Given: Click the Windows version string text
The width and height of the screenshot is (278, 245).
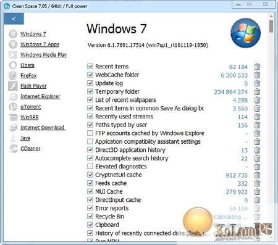Looking at the screenshot, I should [148, 45].
